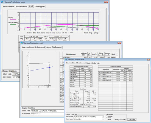Click the app icon in the Graph window title bar
This screenshot has width=151, height=123.
(x=2, y=2)
